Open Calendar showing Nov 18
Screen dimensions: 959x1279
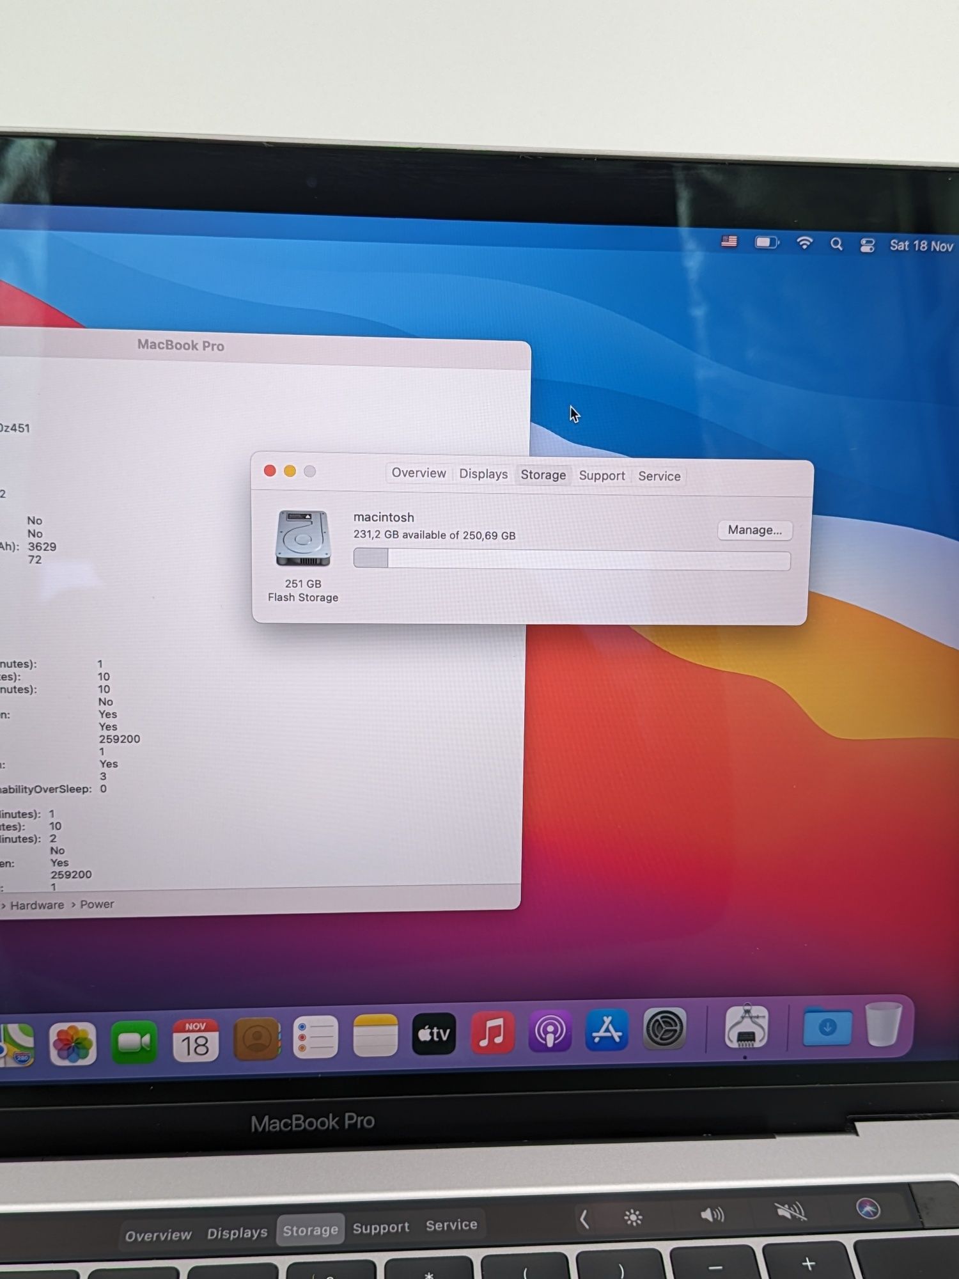pos(195,1040)
